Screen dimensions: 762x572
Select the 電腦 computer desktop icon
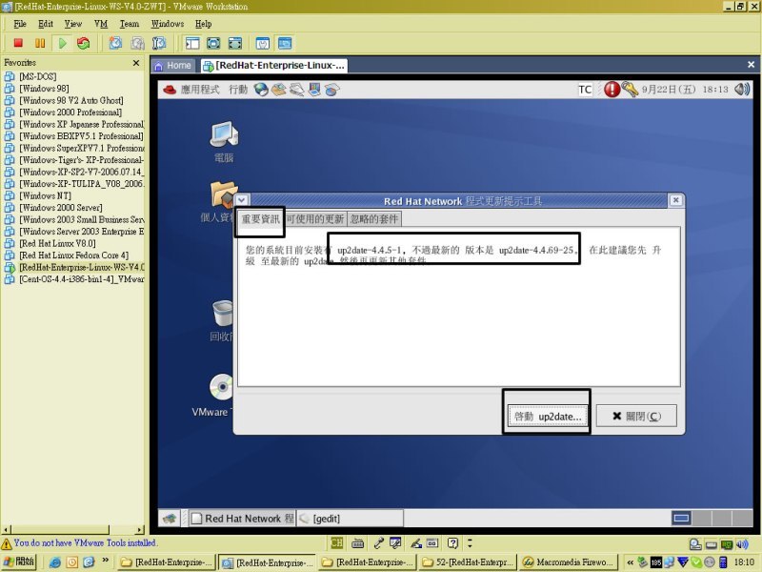coord(224,141)
